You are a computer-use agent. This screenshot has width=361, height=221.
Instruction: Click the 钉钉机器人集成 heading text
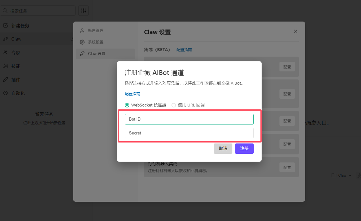162,164
